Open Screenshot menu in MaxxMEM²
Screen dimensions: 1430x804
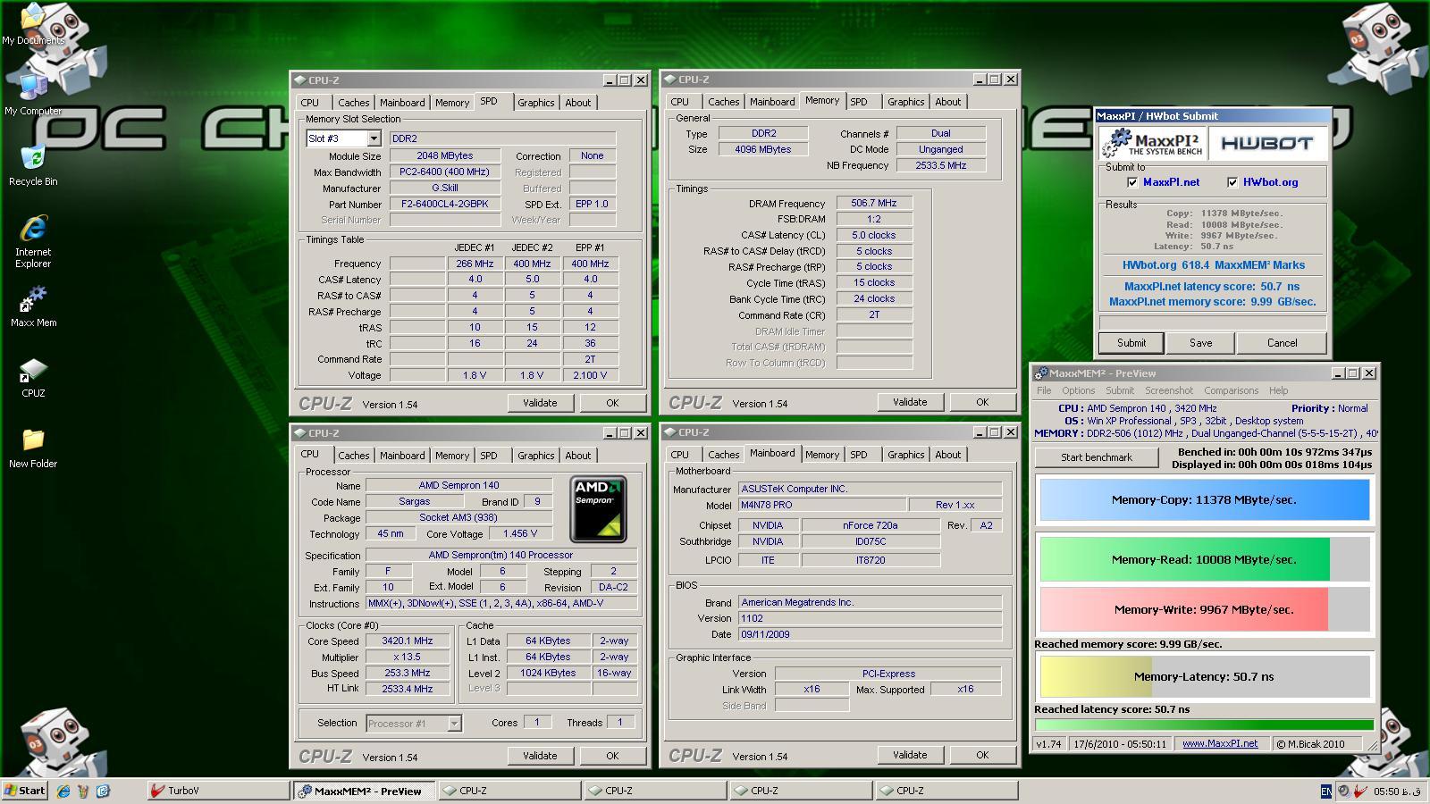tap(1168, 390)
